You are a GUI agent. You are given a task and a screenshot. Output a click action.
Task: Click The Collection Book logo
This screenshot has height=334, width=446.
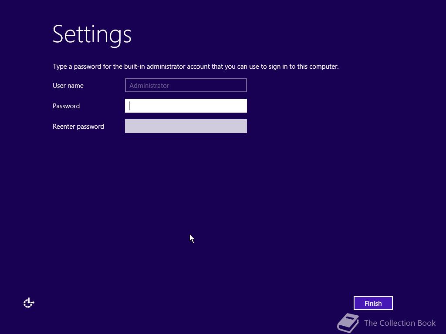(x=386, y=323)
